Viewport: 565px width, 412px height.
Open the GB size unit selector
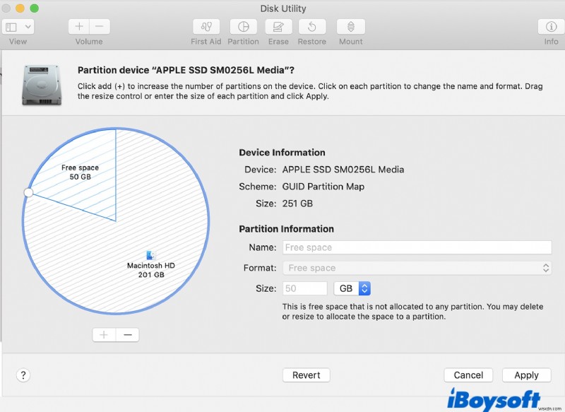click(x=352, y=288)
